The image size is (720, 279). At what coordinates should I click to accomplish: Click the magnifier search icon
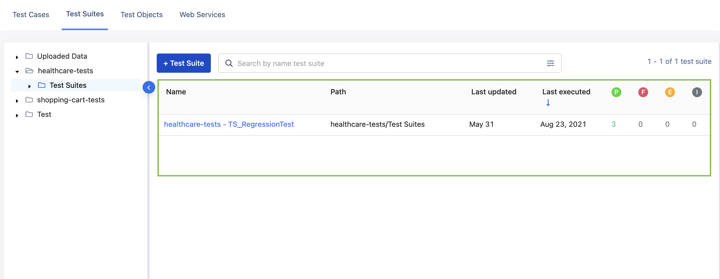click(x=229, y=63)
